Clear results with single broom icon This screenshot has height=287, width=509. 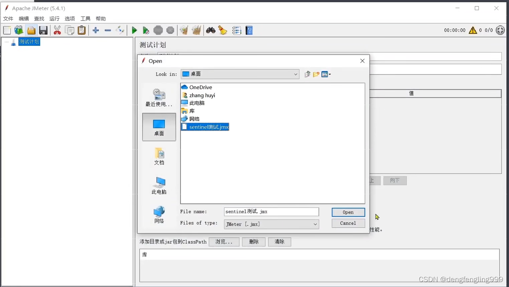tap(184, 30)
